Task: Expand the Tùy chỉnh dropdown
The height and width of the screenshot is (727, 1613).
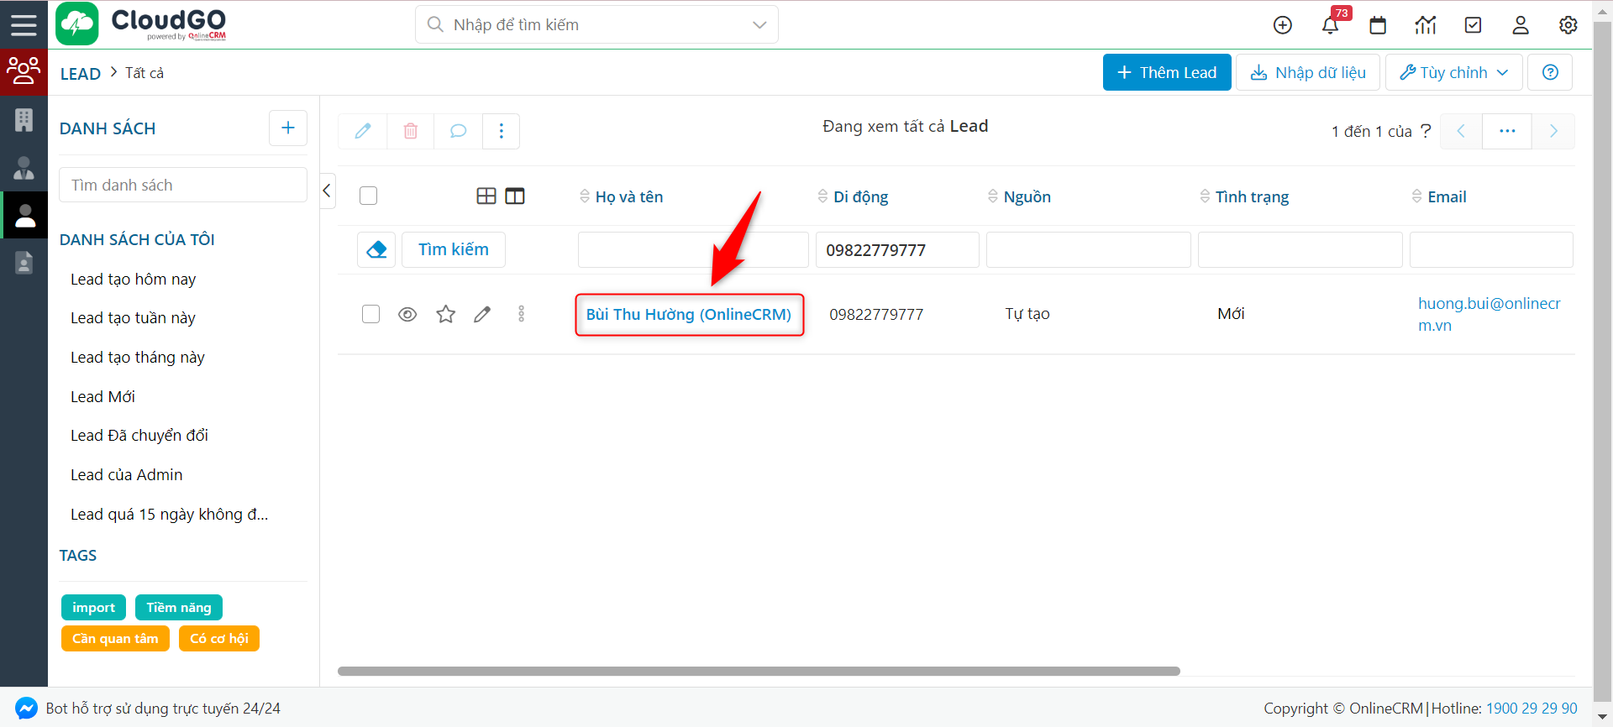Action: click(1453, 72)
